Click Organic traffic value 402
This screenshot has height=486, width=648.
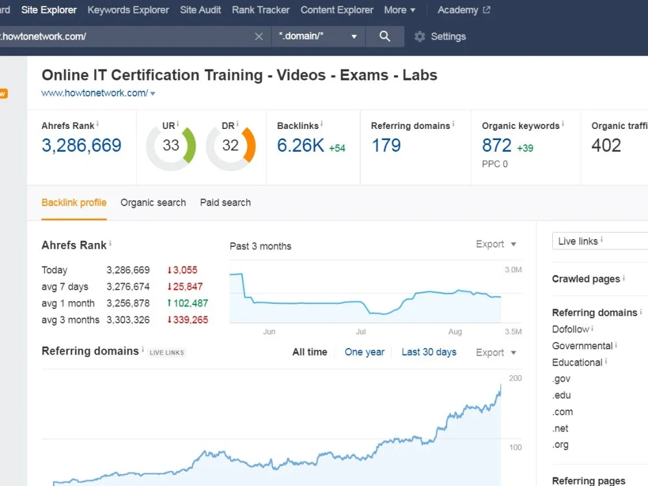[606, 145]
